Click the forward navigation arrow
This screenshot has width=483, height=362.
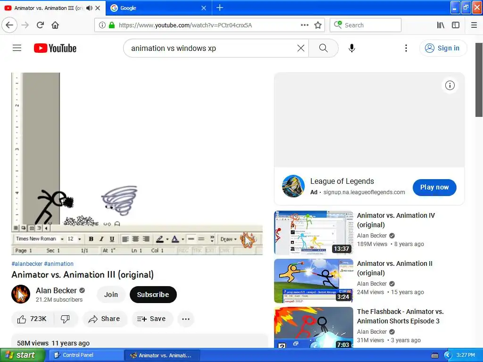25,25
